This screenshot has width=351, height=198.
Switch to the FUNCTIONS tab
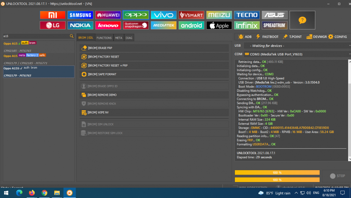point(104,38)
